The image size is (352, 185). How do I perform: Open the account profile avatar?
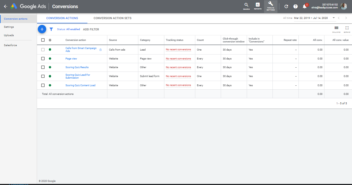pos(344,6)
